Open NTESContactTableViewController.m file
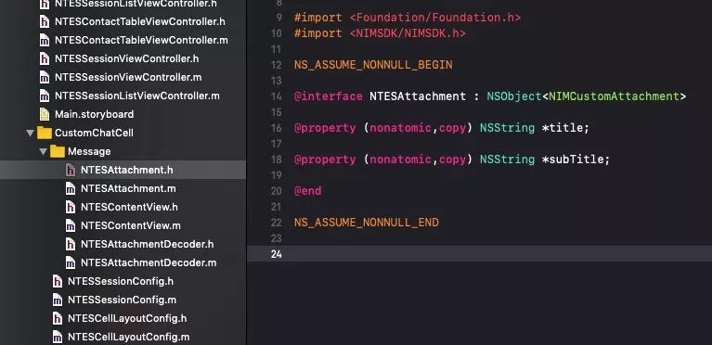The width and height of the screenshot is (712, 345). (x=141, y=40)
